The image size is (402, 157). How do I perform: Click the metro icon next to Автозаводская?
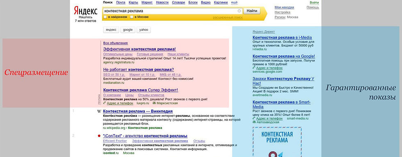point(254,122)
